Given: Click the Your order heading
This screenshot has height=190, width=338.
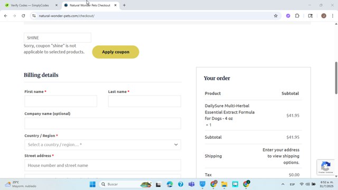Looking at the screenshot, I should click(x=217, y=78).
